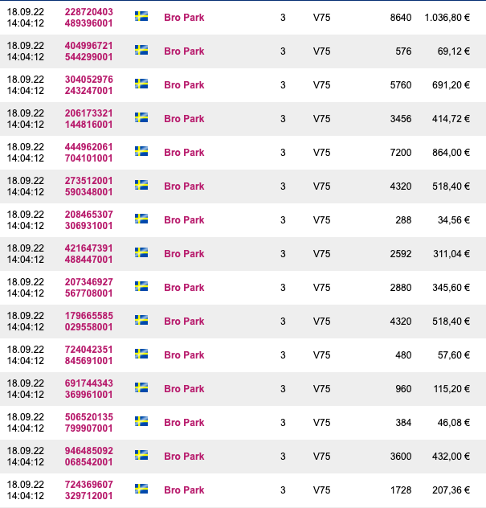
Task: Click Swedish flag in 414,72 € row
Action: (x=141, y=117)
